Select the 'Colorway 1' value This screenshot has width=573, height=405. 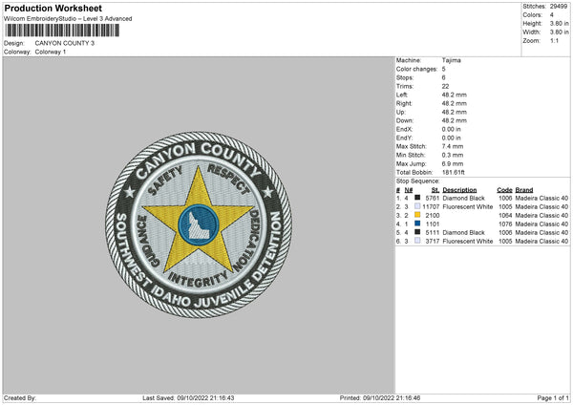coord(51,52)
